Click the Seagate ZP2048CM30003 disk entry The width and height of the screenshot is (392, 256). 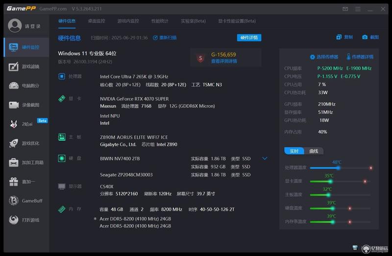coord(126,175)
